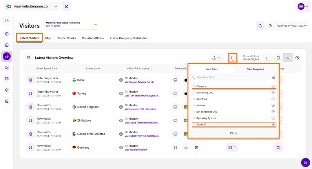Open the Filter Templates tab
The width and height of the screenshot is (312, 169).
click(x=255, y=69)
